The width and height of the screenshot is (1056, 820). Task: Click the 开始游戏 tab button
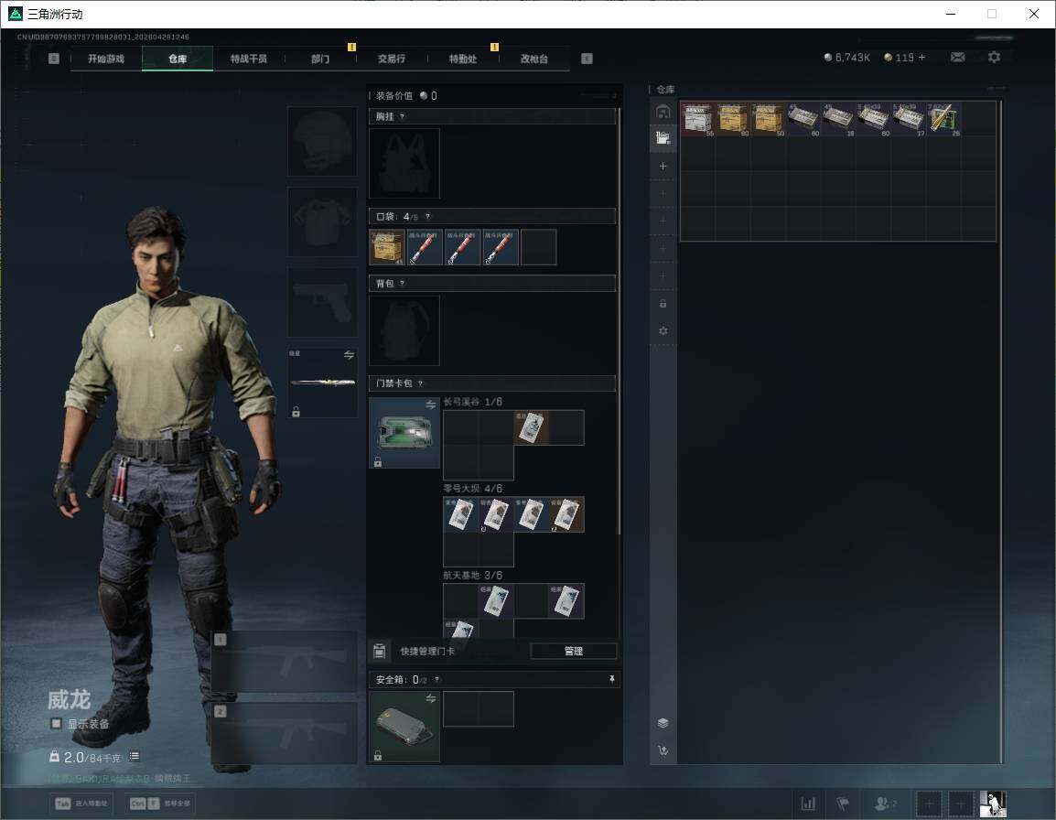[106, 59]
